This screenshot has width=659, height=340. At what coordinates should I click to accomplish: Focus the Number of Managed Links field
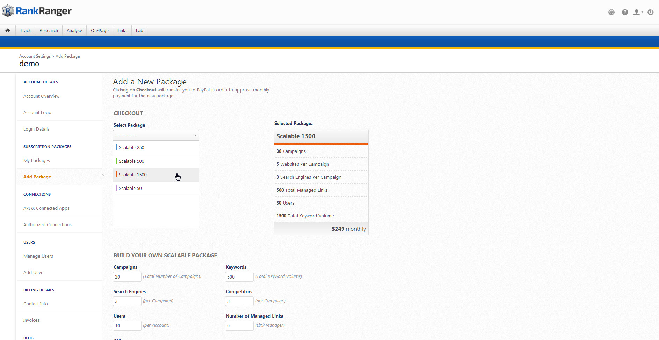click(x=239, y=326)
